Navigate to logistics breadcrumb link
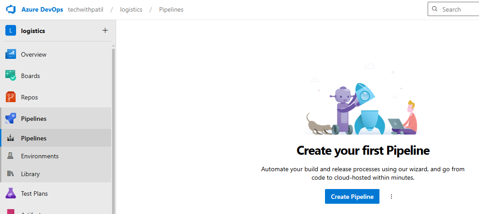479x214 pixels. coord(131,9)
